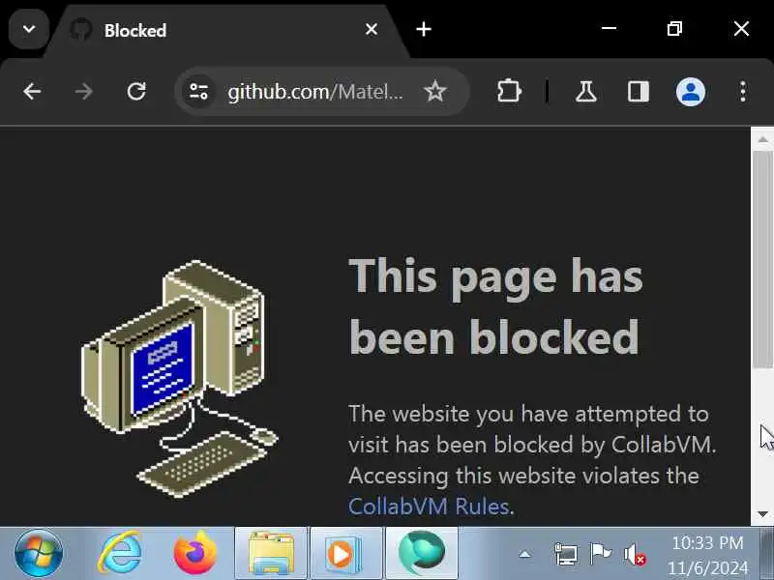The height and width of the screenshot is (580, 774).
Task: Click the github.com address bar
Action: tap(315, 92)
